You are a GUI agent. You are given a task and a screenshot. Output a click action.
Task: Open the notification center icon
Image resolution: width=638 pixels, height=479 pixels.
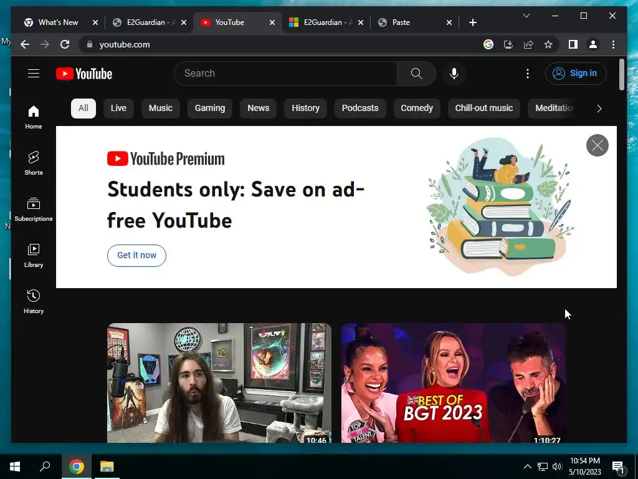618,467
